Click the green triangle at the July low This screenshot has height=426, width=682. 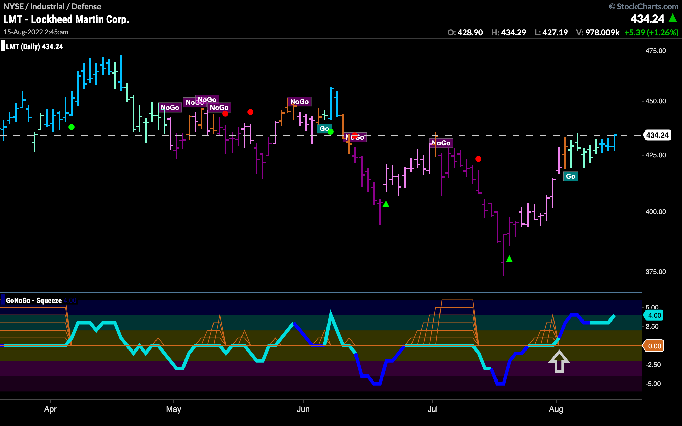[x=509, y=258]
